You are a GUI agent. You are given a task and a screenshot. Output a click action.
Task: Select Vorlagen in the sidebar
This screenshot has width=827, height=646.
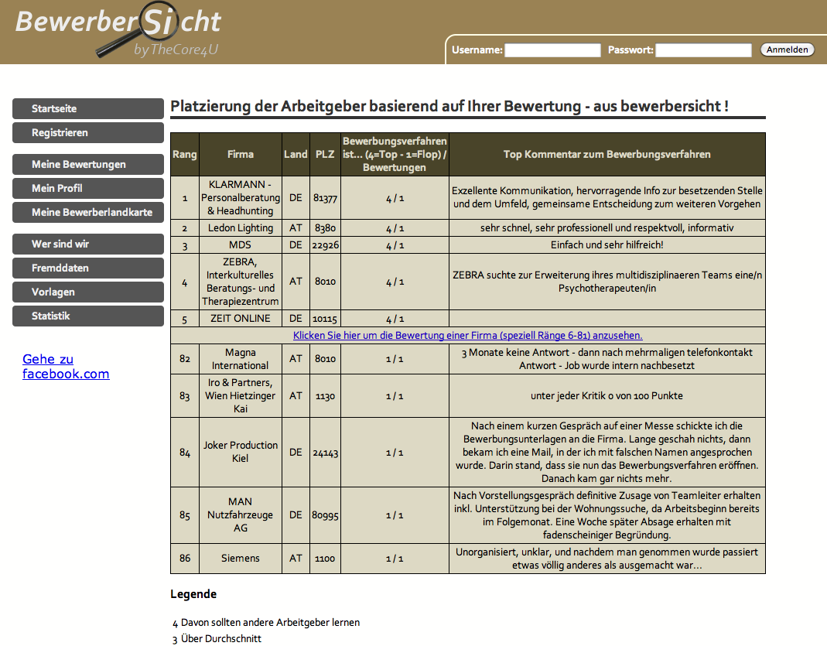(x=88, y=292)
